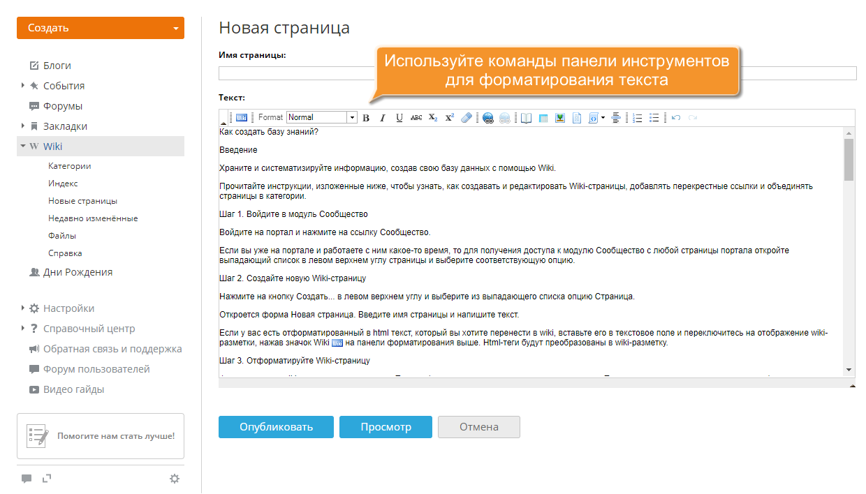Click inline Wiki icon in editor text

pyautogui.click(x=337, y=343)
